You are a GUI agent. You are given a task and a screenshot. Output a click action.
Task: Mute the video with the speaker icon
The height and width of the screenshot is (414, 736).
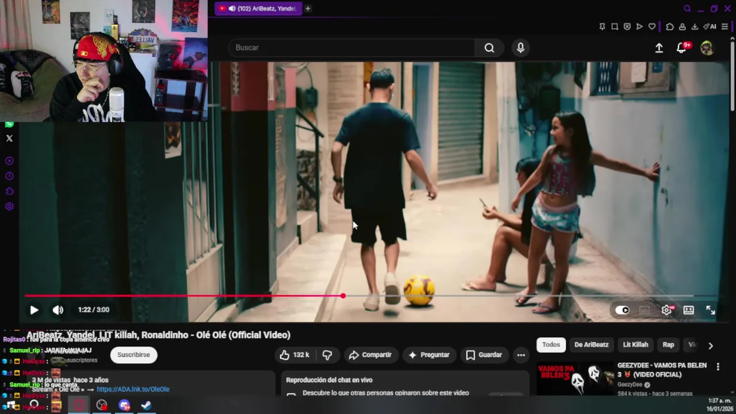[58, 310]
